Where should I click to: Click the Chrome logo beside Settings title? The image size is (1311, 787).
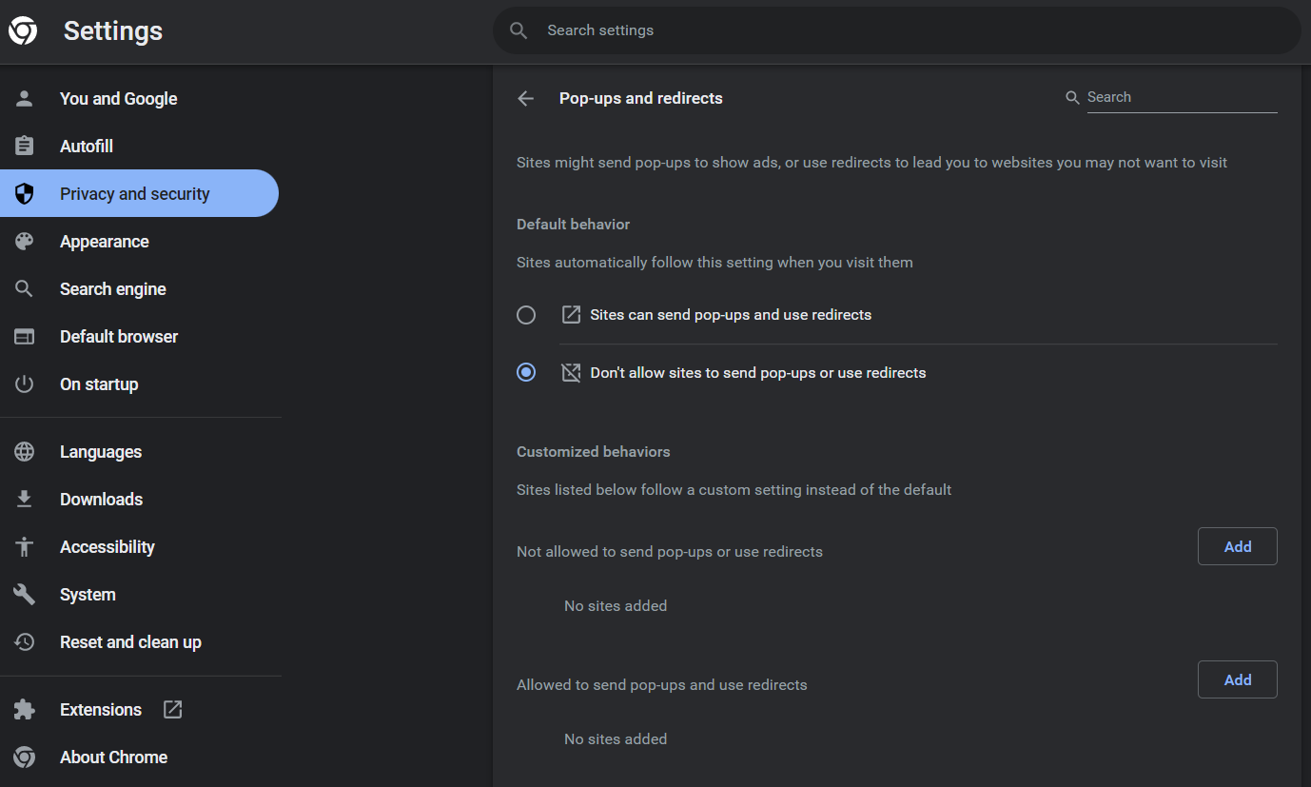(x=23, y=30)
